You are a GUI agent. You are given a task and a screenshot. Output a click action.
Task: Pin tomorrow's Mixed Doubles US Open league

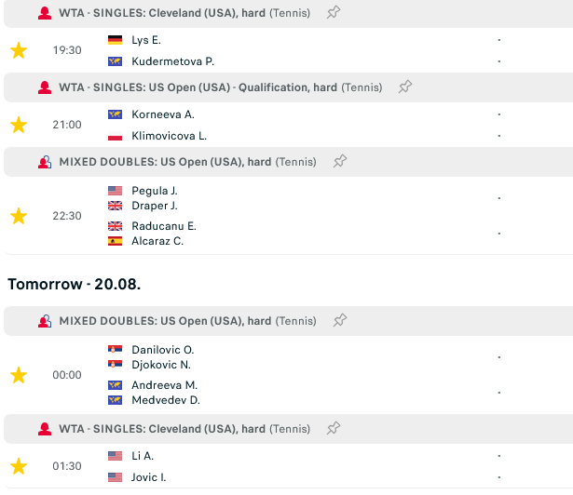pos(340,321)
